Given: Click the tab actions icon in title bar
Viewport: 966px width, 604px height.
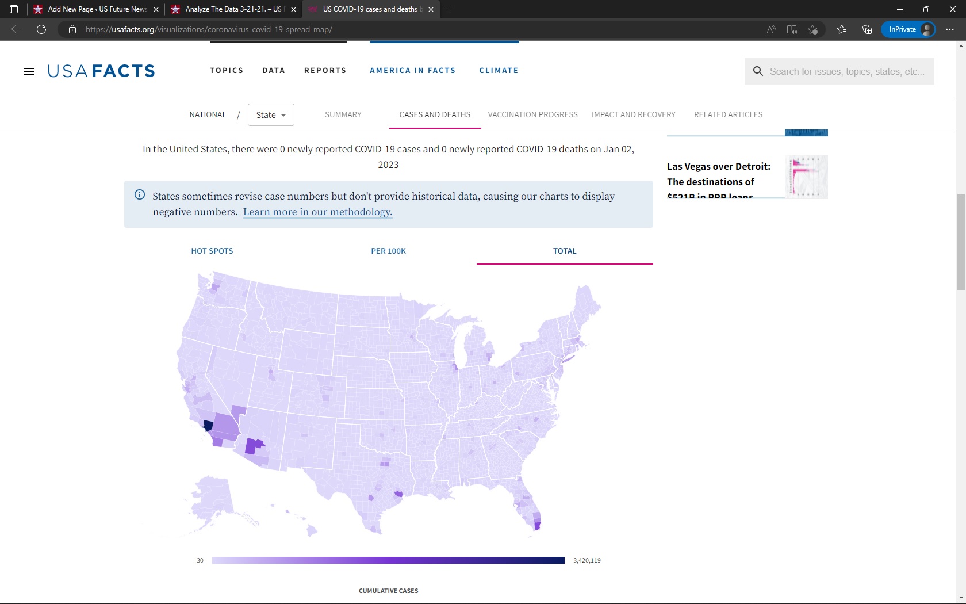Looking at the screenshot, I should click(14, 9).
